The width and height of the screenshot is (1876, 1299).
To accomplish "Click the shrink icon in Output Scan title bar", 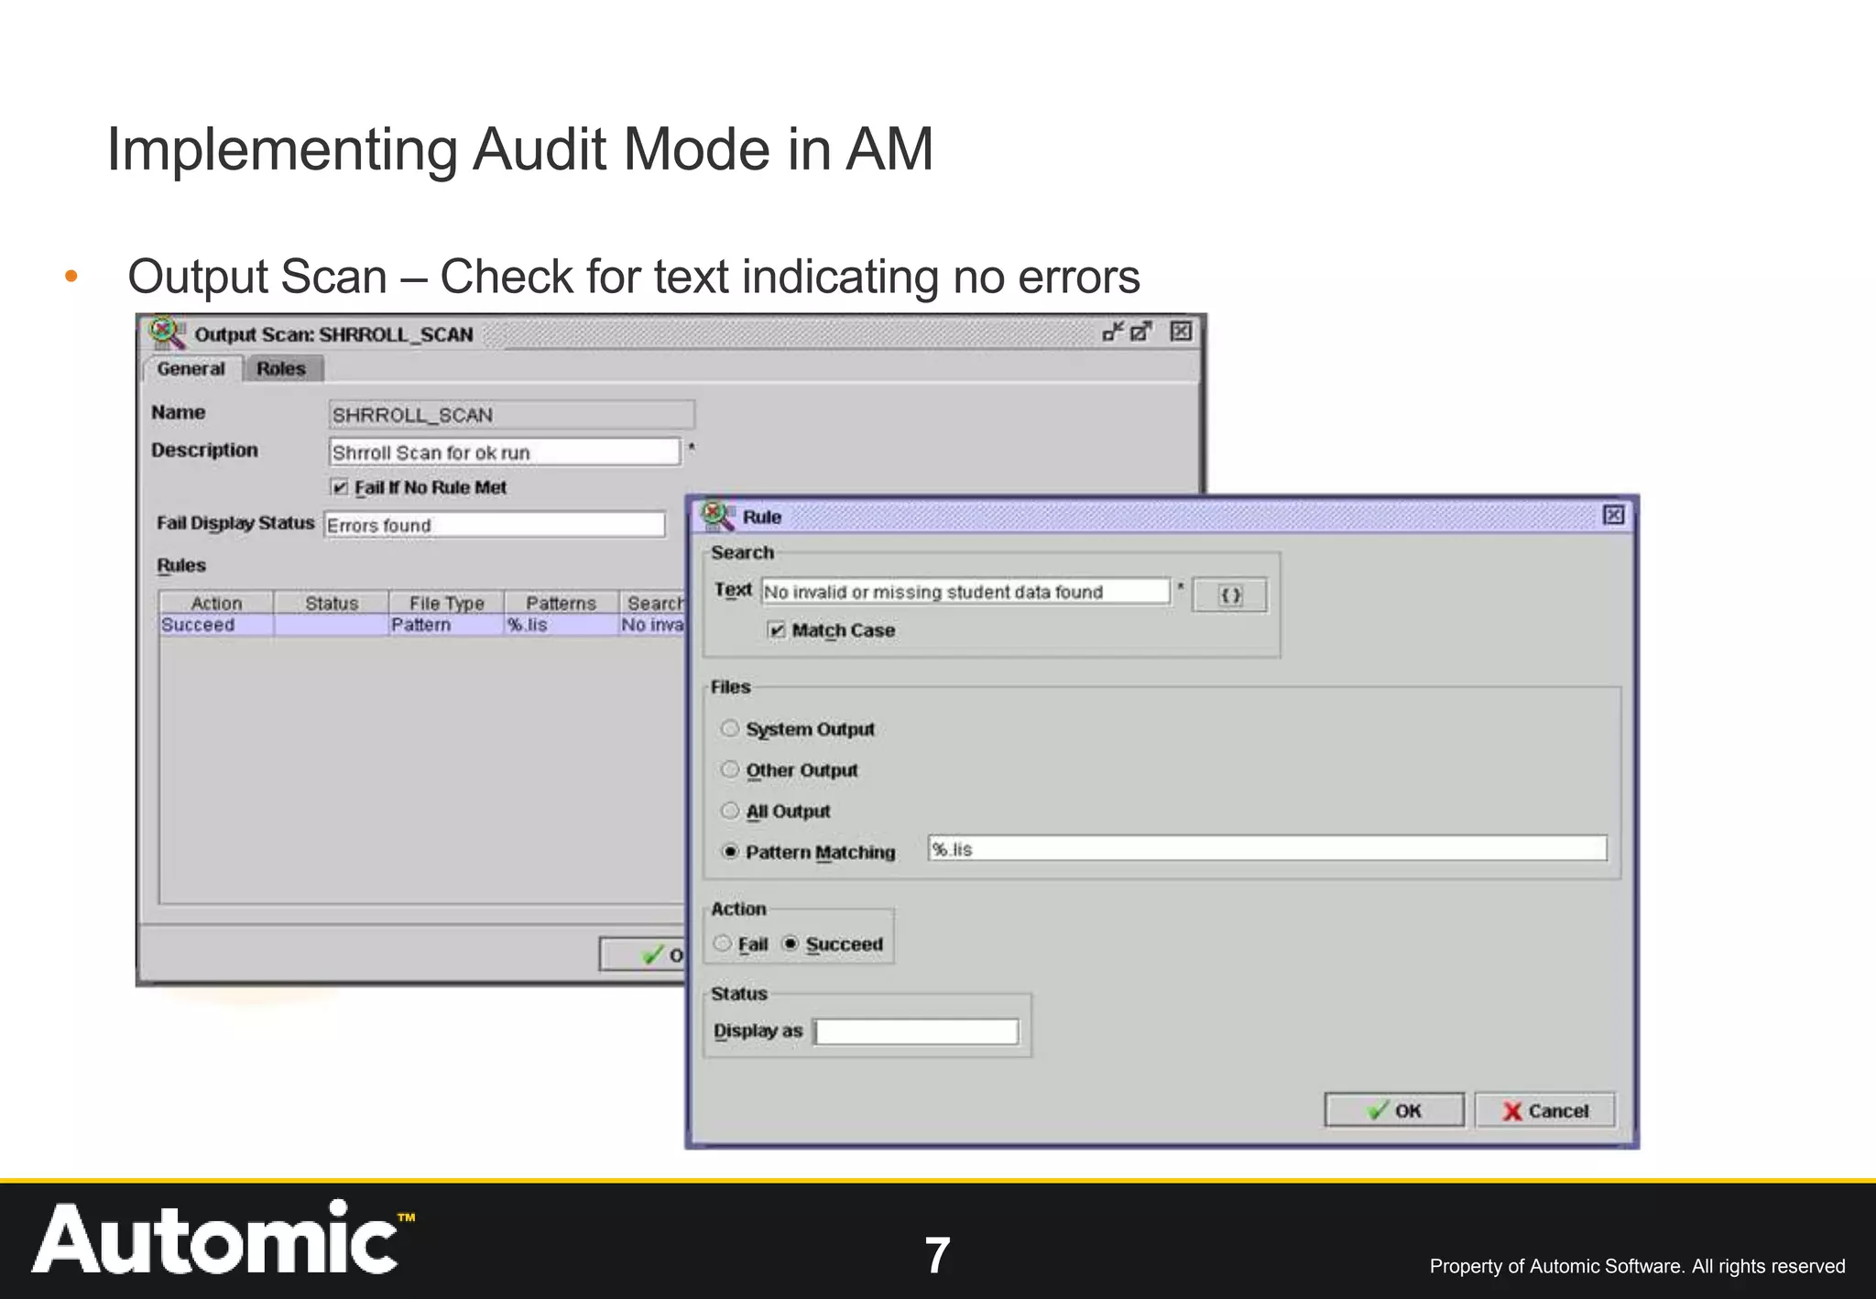I will tap(1113, 332).
